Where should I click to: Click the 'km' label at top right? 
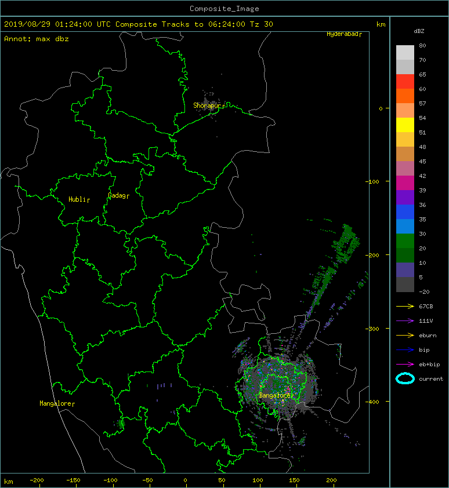(381, 24)
